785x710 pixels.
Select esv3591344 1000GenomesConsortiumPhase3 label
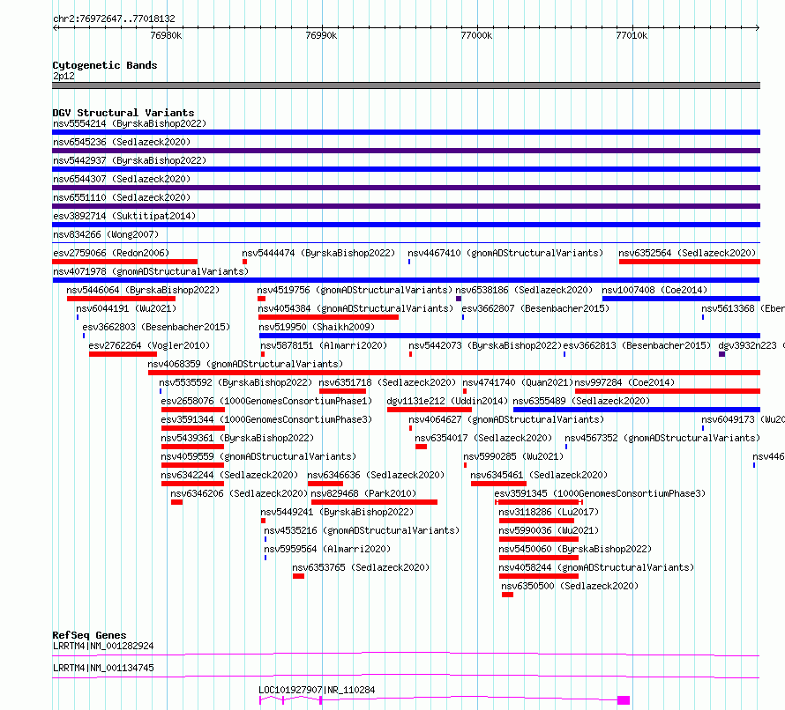coord(266,419)
